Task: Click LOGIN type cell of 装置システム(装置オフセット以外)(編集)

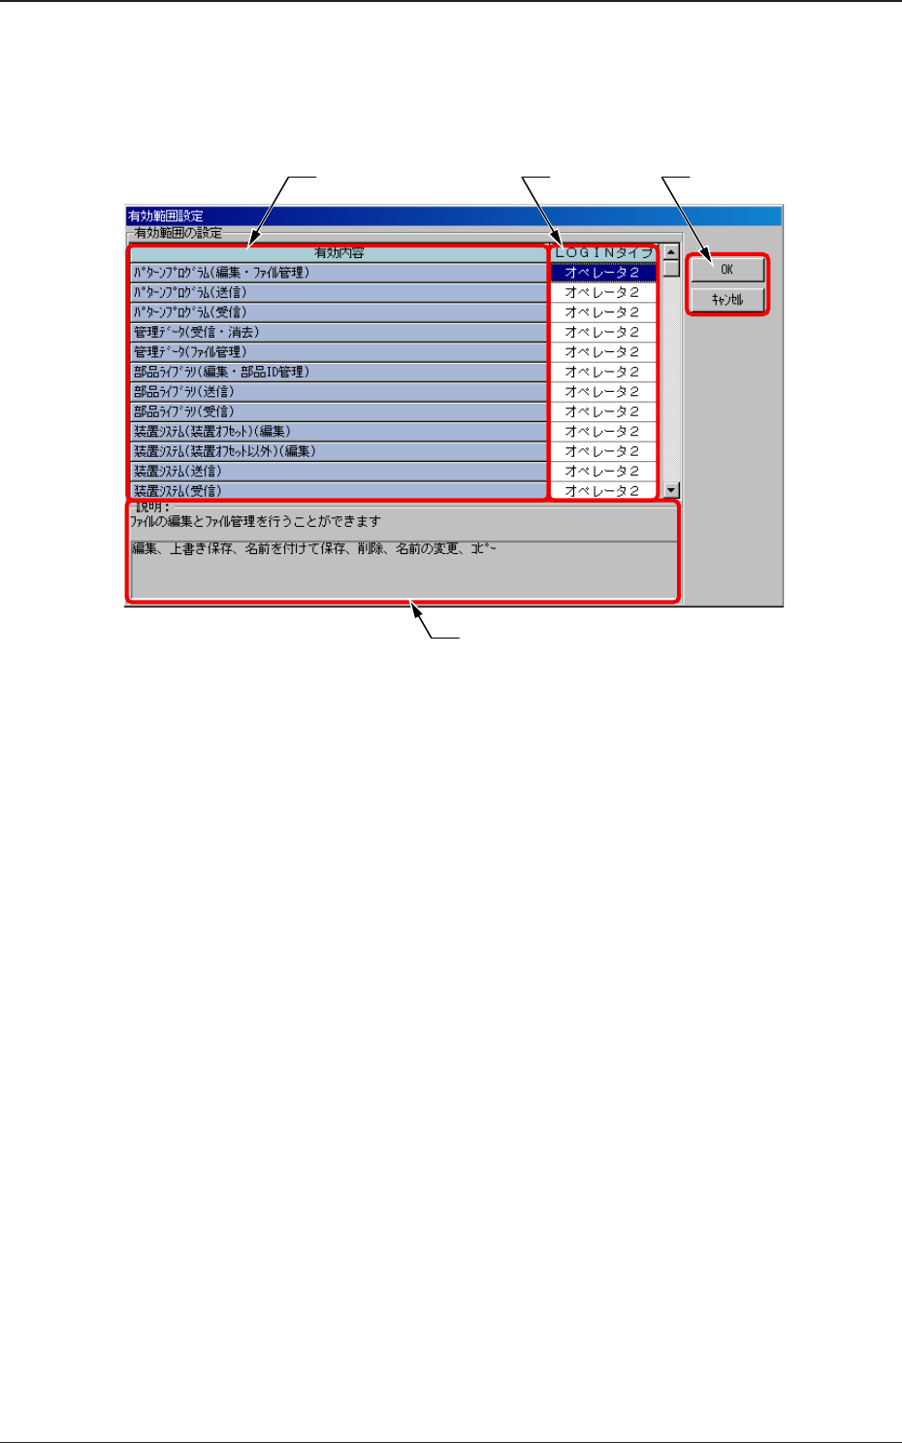Action: tap(603, 451)
